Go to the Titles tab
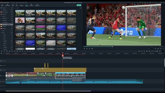 pos(16,5)
